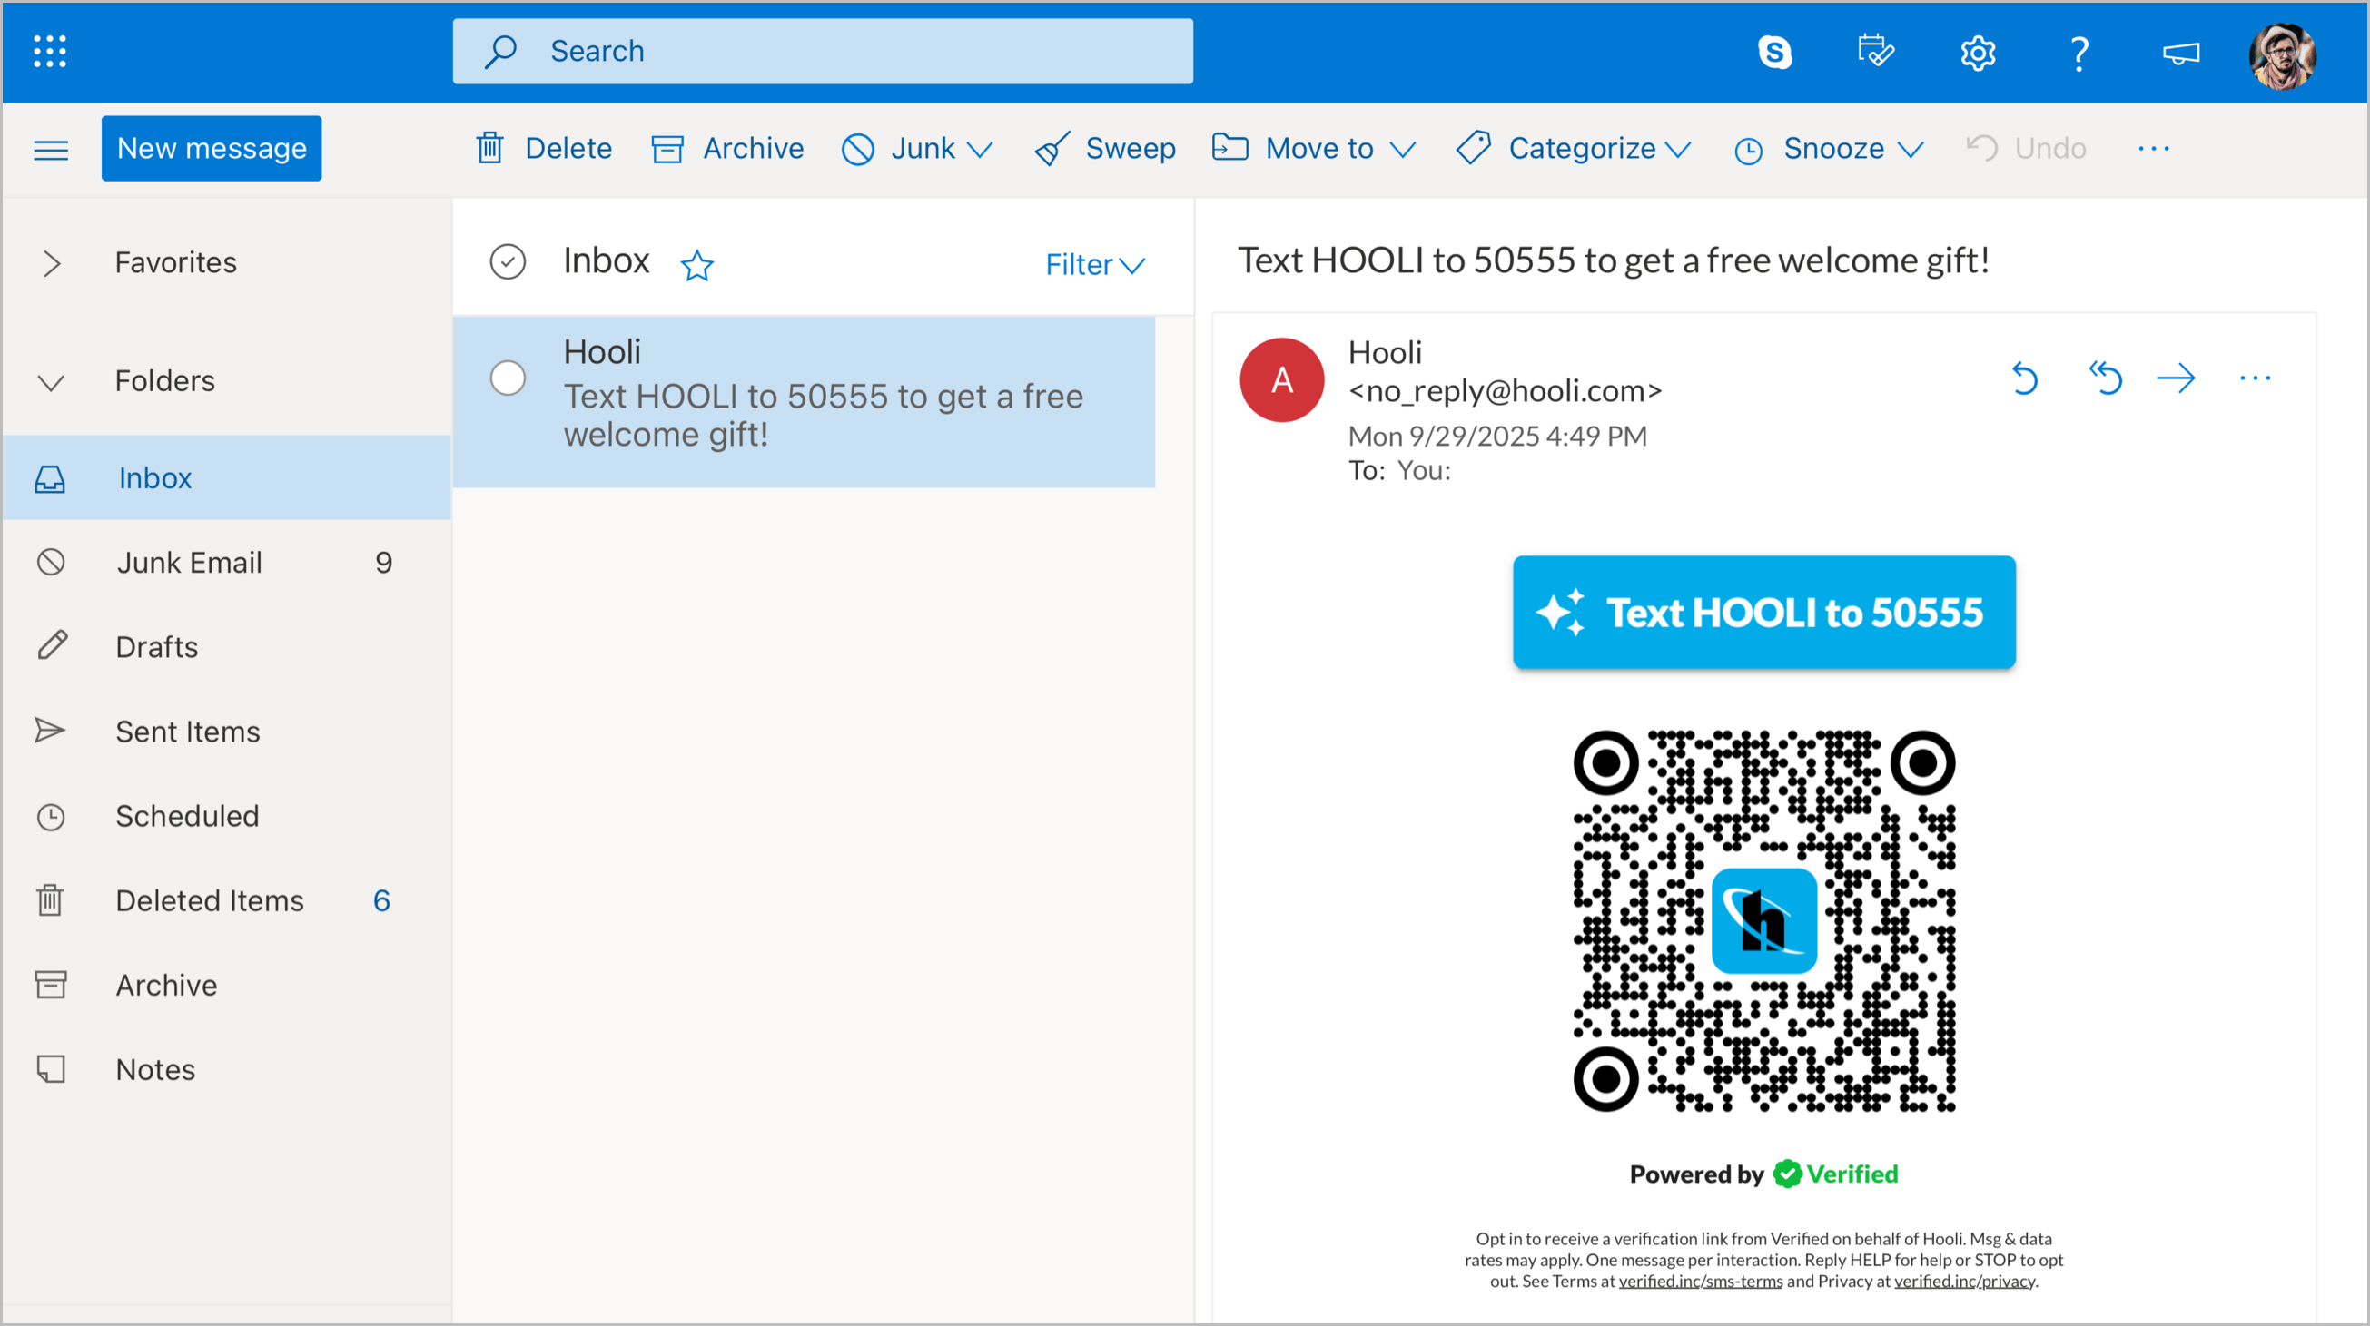Open the app launcher grid icon
Image resolution: width=2370 pixels, height=1326 pixels.
pos(50,52)
